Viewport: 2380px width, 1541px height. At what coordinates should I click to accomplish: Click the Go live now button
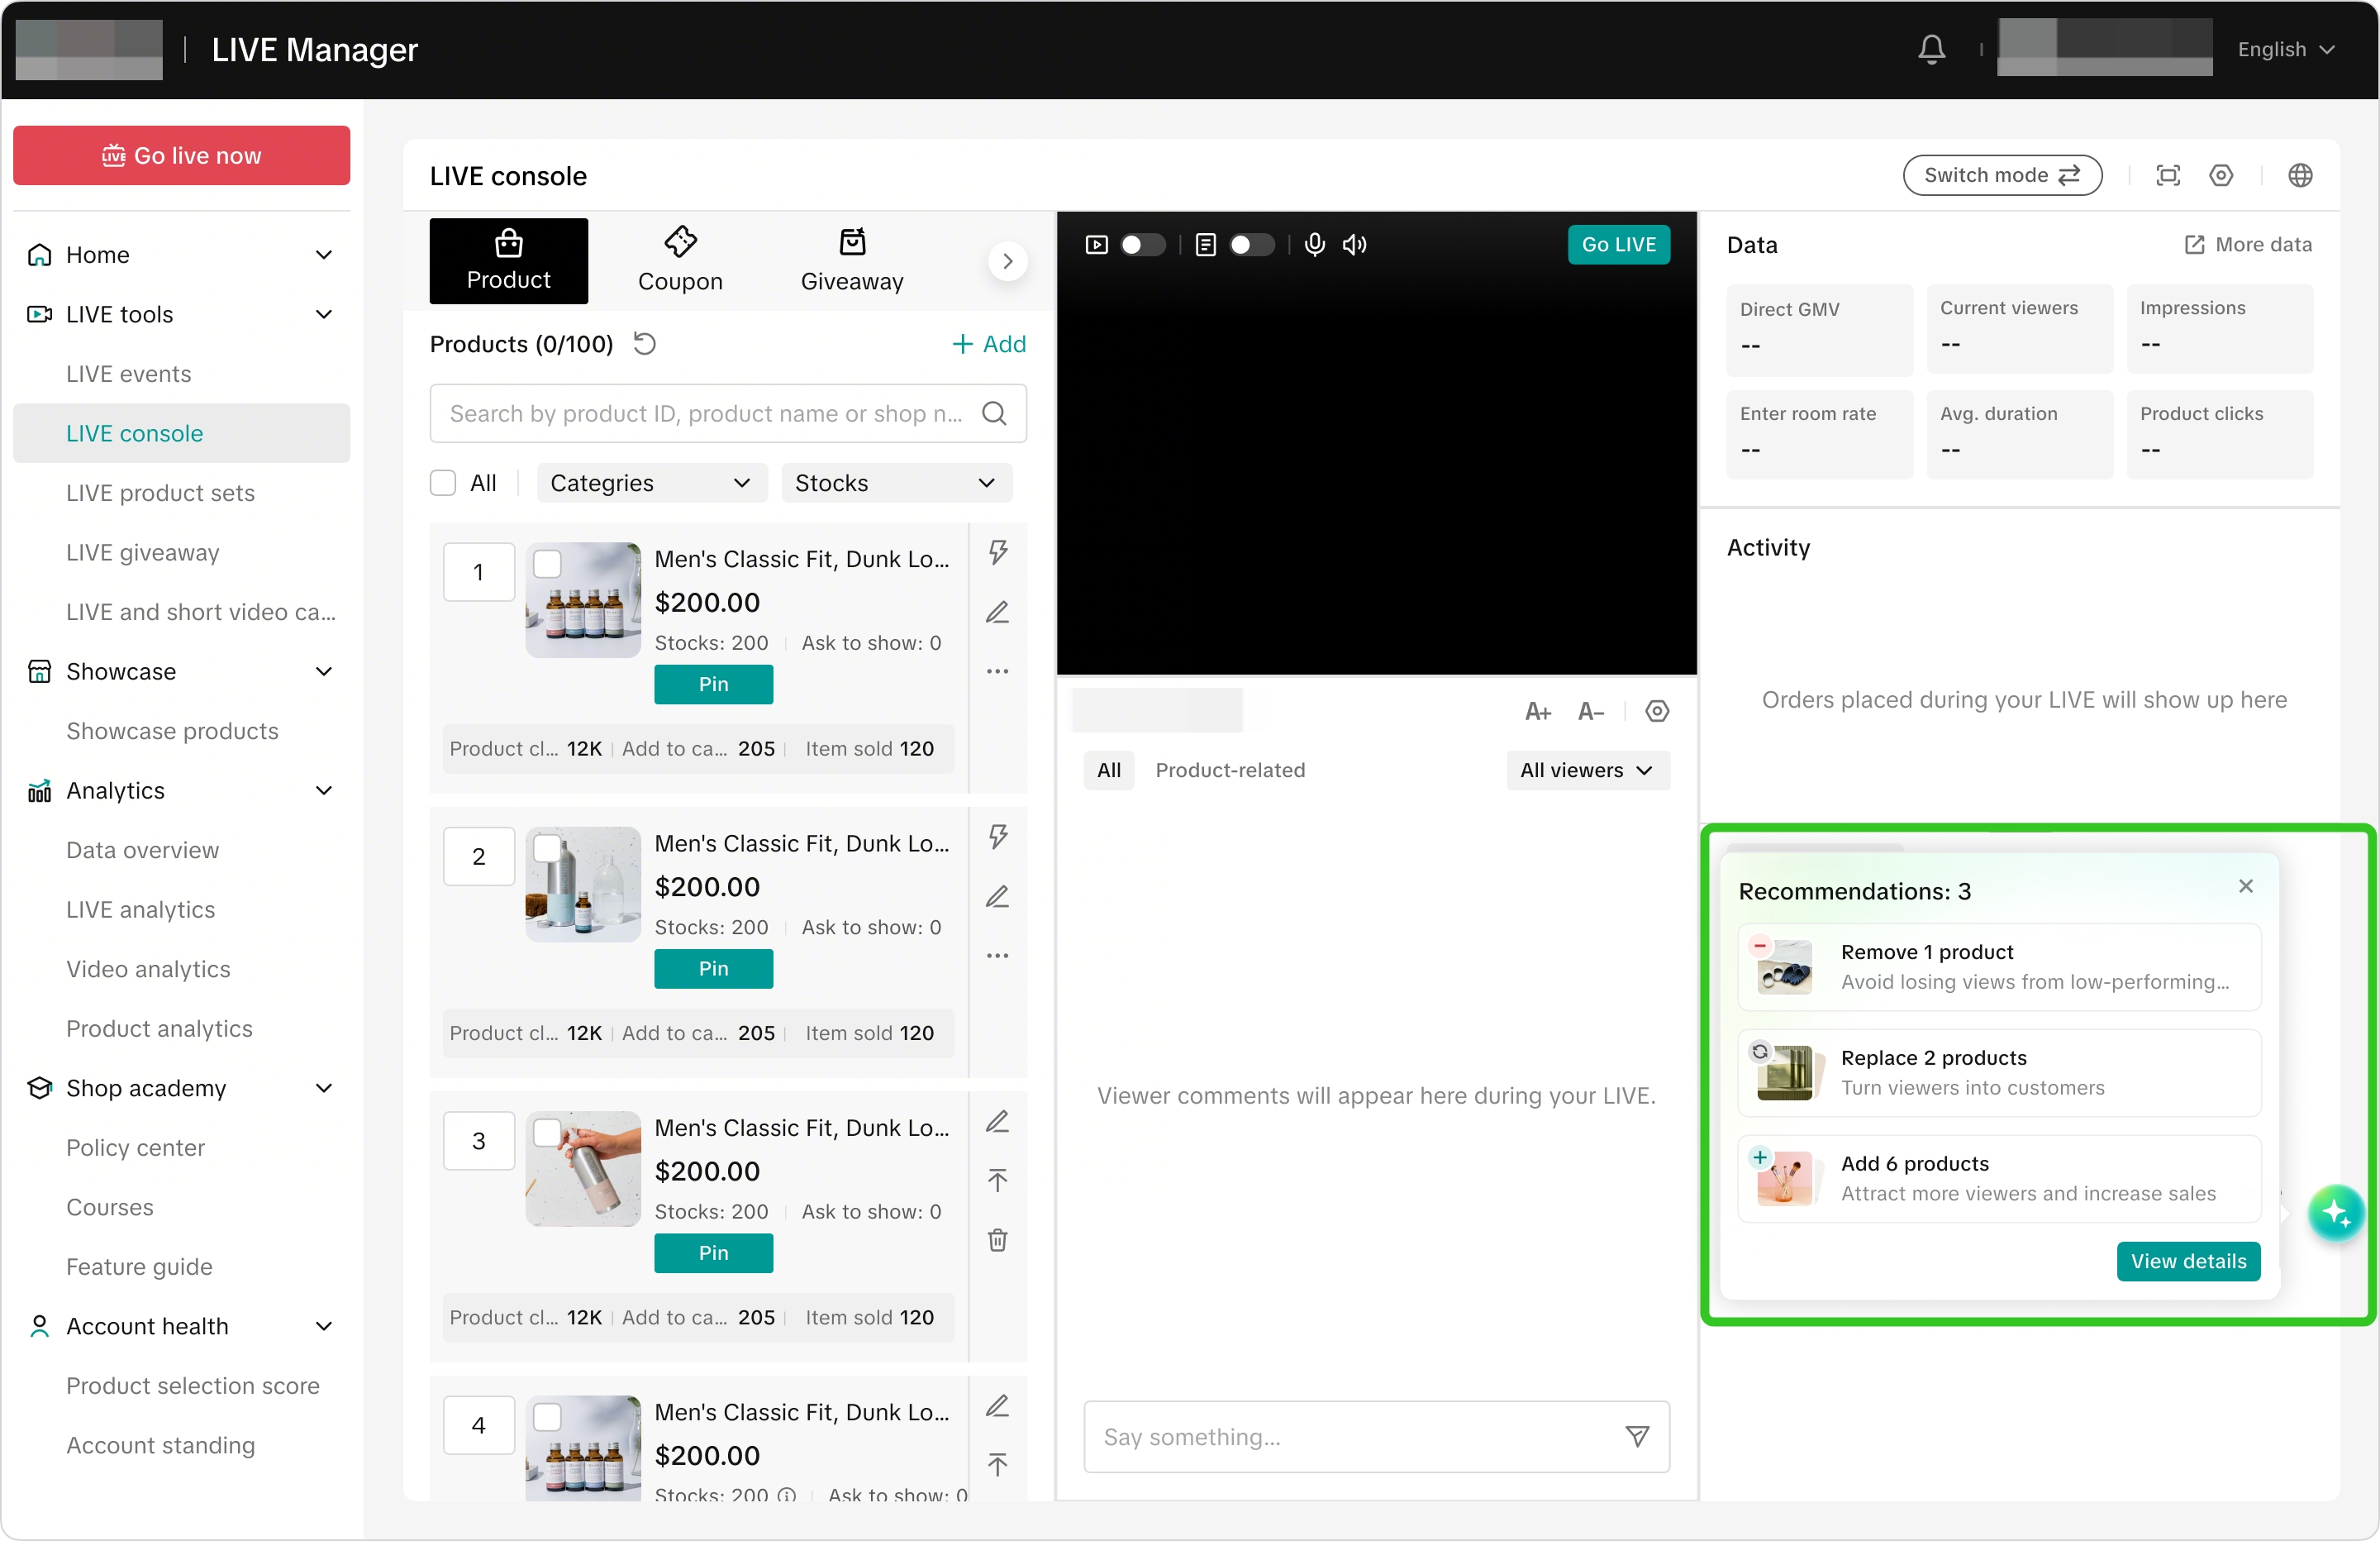click(x=181, y=155)
